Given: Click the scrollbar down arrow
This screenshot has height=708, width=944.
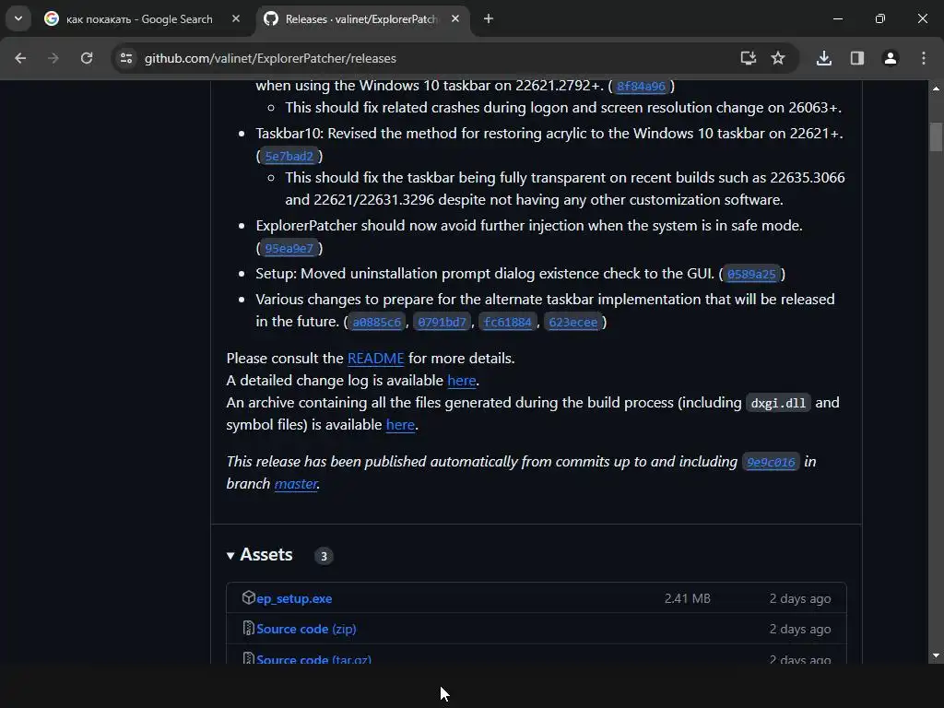Looking at the screenshot, I should [936, 655].
